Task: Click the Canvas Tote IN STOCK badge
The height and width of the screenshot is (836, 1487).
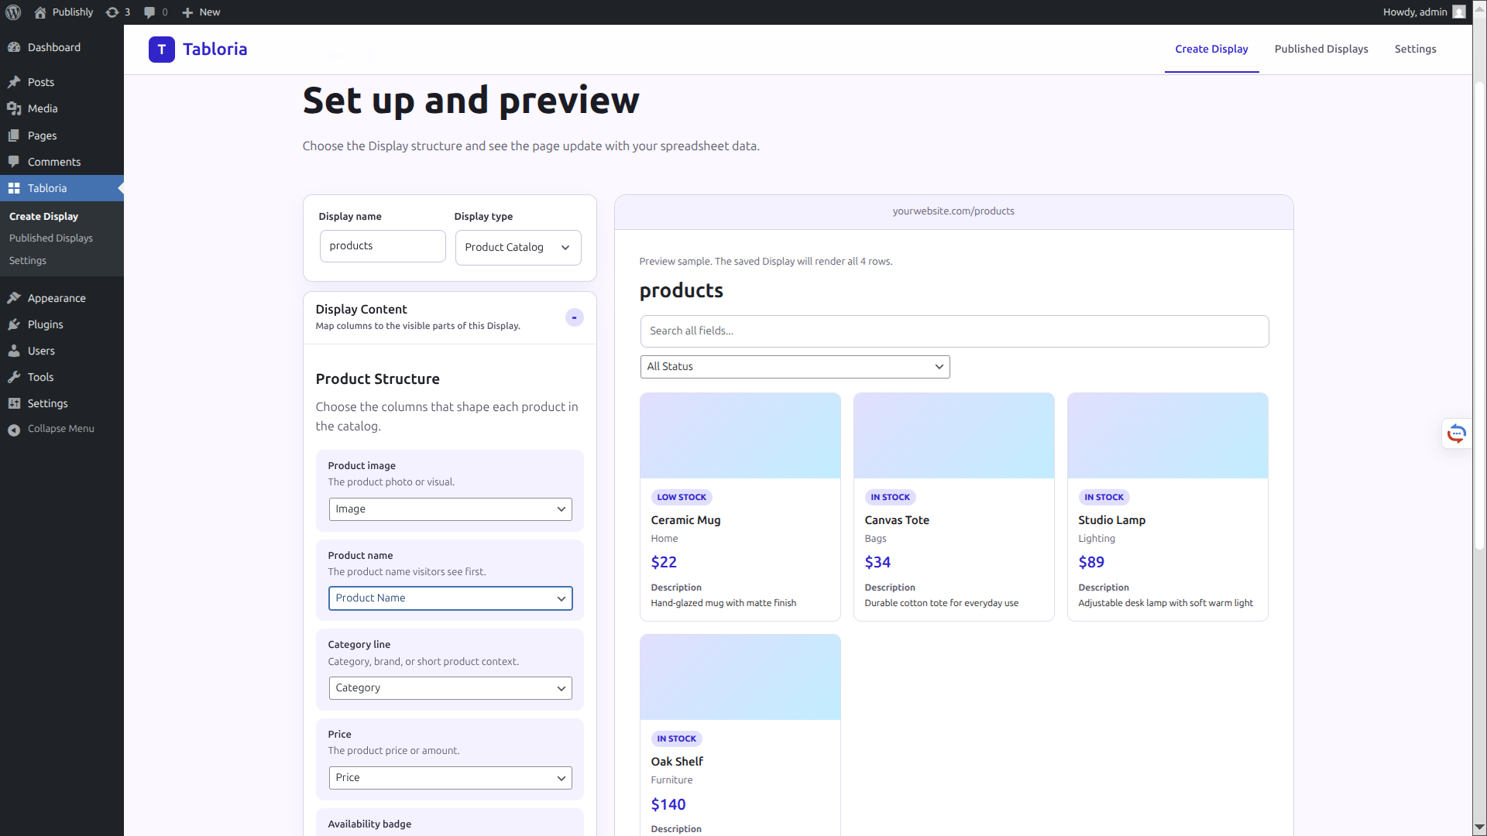Action: point(890,497)
